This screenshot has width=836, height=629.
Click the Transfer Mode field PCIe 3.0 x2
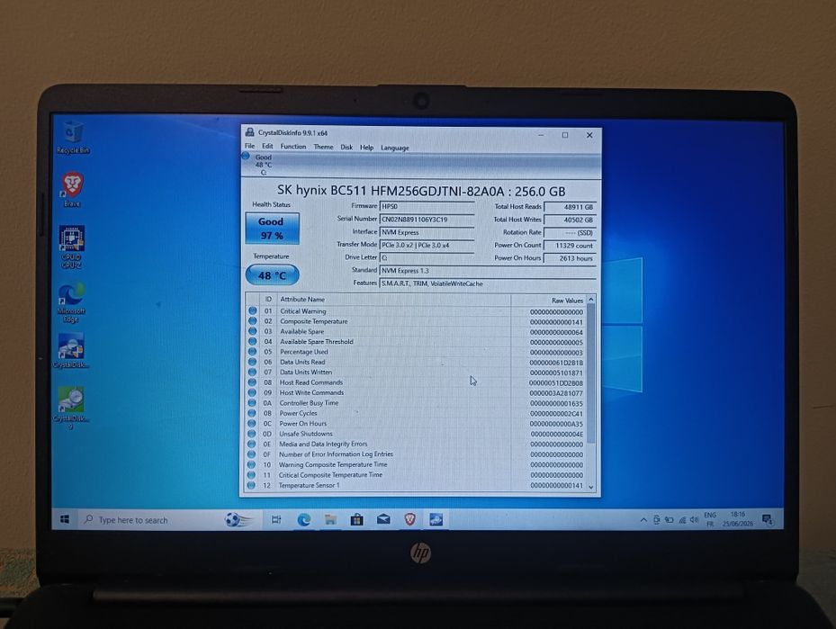point(427,245)
